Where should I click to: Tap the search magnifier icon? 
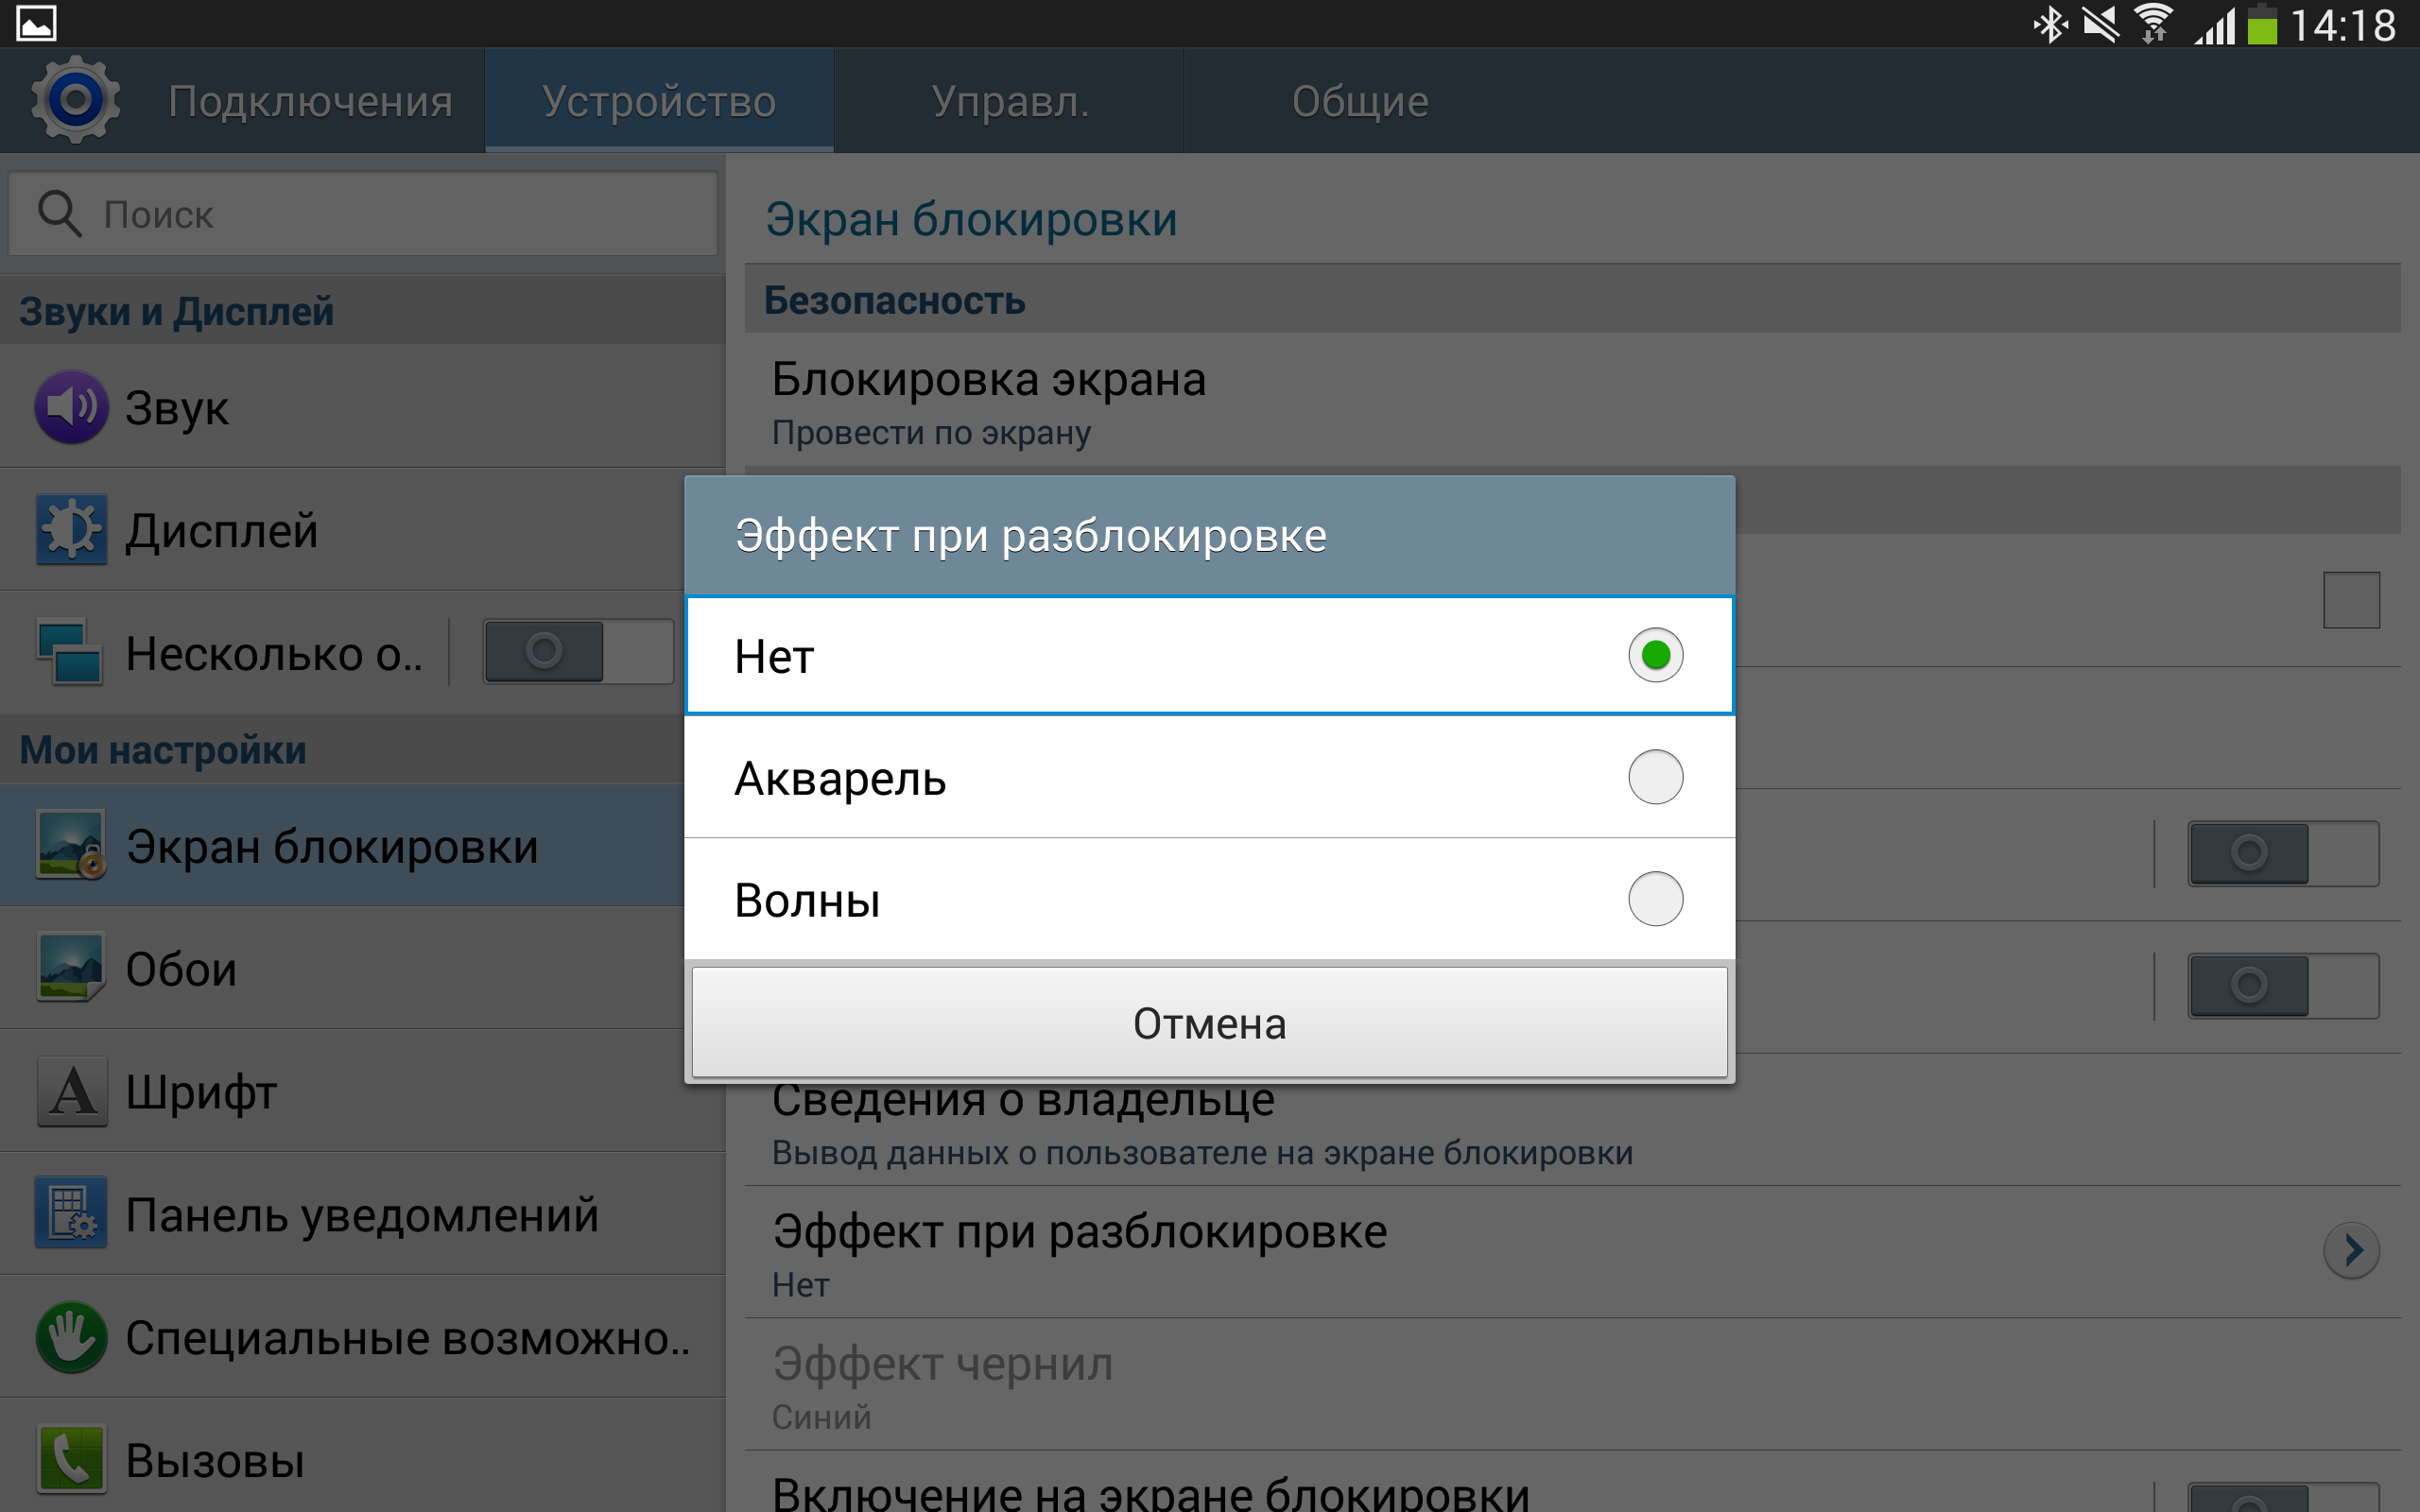coord(59,213)
